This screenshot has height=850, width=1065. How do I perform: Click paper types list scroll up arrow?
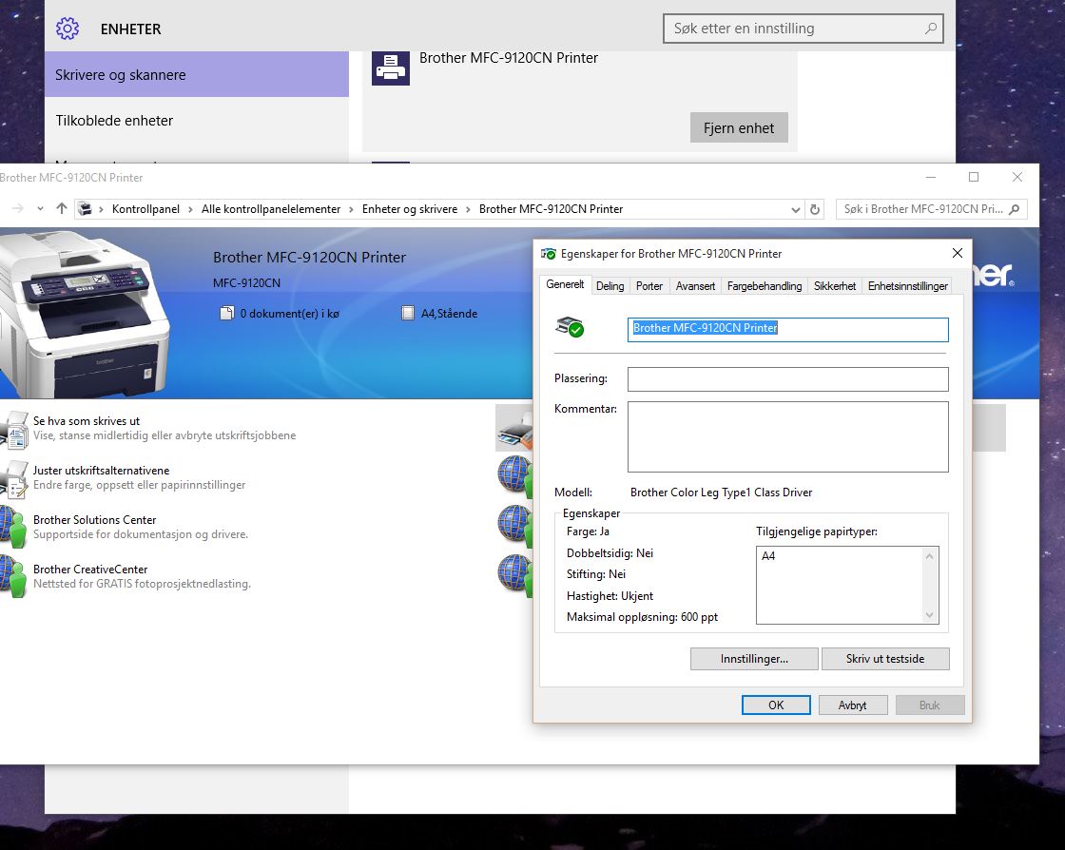930,556
